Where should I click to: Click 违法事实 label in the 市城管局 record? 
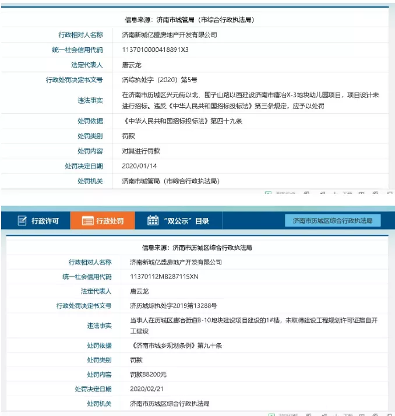(90, 101)
